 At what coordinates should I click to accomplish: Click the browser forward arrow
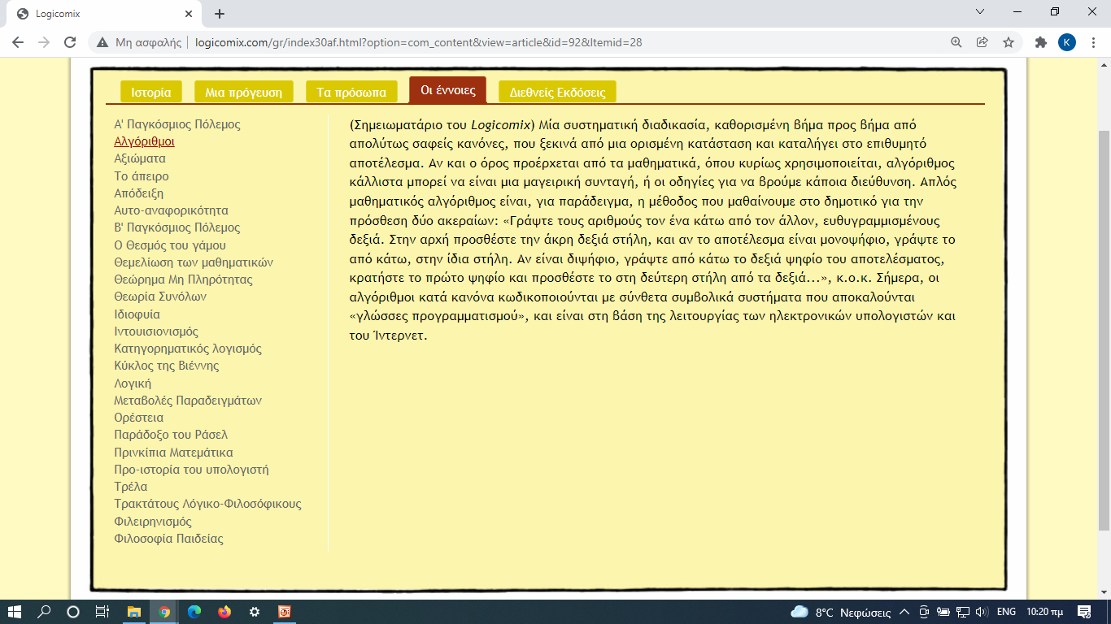[44, 42]
